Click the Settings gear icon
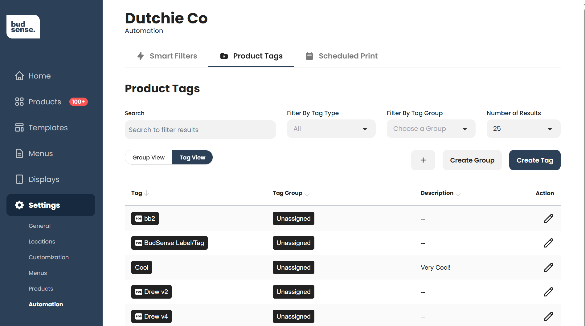 click(19, 205)
